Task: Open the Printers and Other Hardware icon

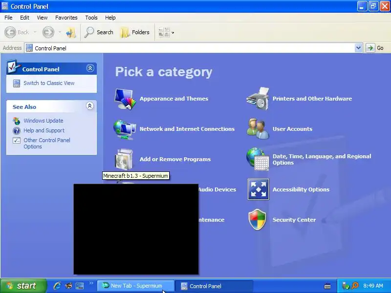Action: 258,99
